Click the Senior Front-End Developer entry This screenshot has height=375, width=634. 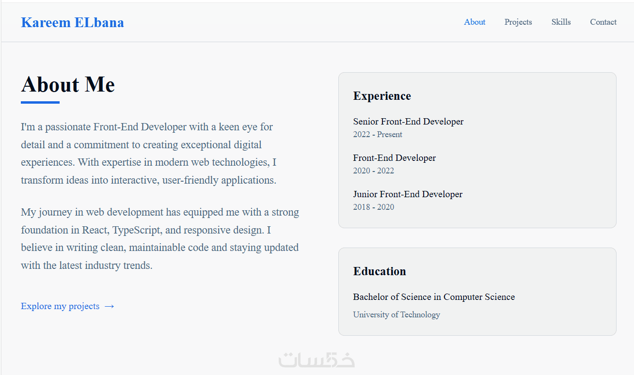coord(408,122)
